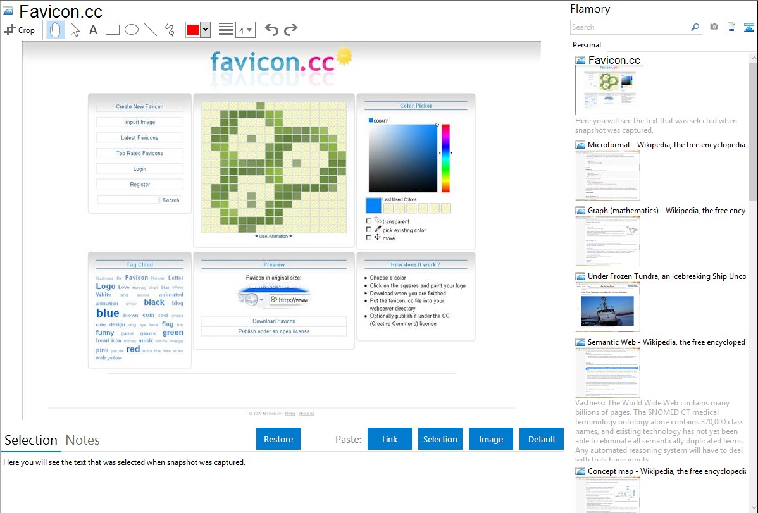Open the Personal tab in Flamory
Screen dimensions: 758x513
click(x=587, y=45)
